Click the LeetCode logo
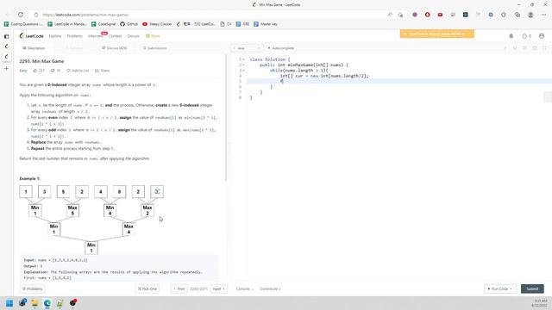The width and height of the screenshot is (552, 310). coord(32,36)
